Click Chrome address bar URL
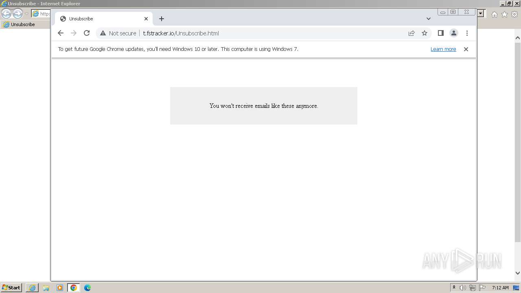Viewport: 521px width, 293px height. tap(181, 33)
